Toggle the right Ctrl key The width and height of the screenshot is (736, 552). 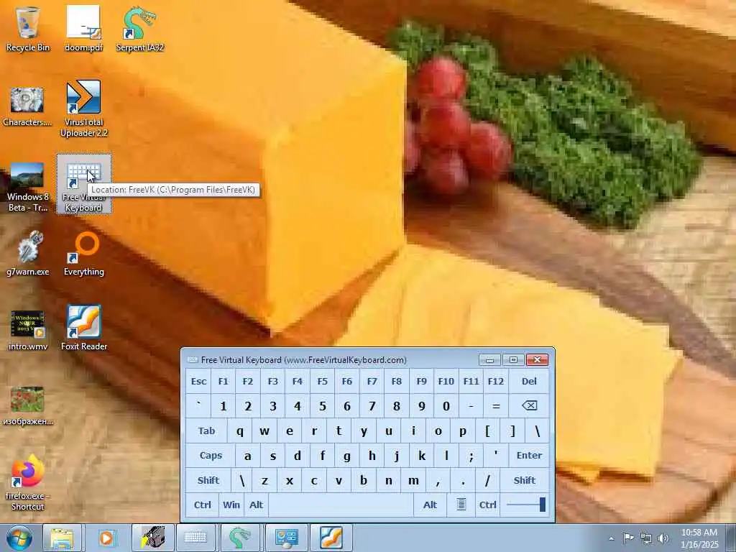point(487,505)
